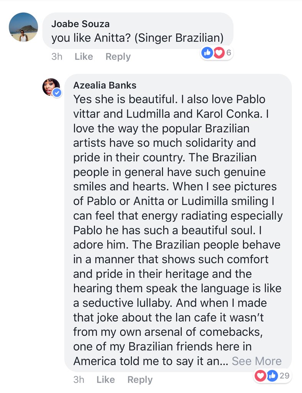Open timestamp of Joabe Souza's comment
This screenshot has width=302, height=393.
click(57, 56)
